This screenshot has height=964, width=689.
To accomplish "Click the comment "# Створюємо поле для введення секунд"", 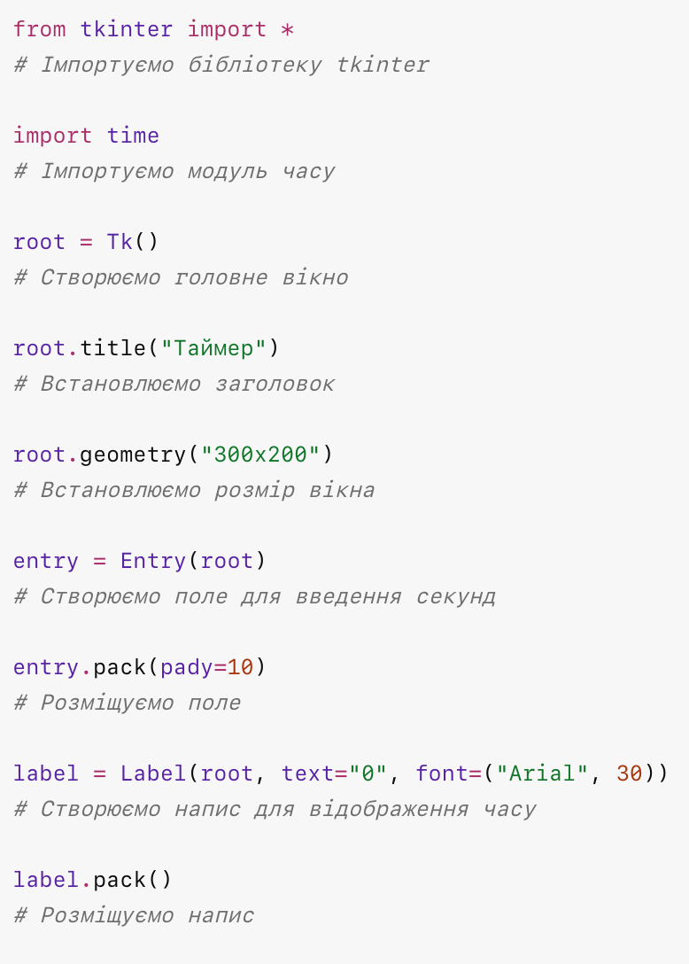I will click(254, 596).
